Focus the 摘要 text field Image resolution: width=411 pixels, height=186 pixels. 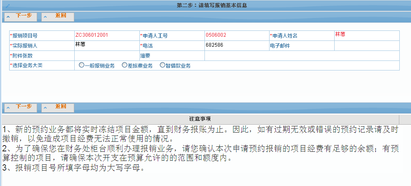301,55
